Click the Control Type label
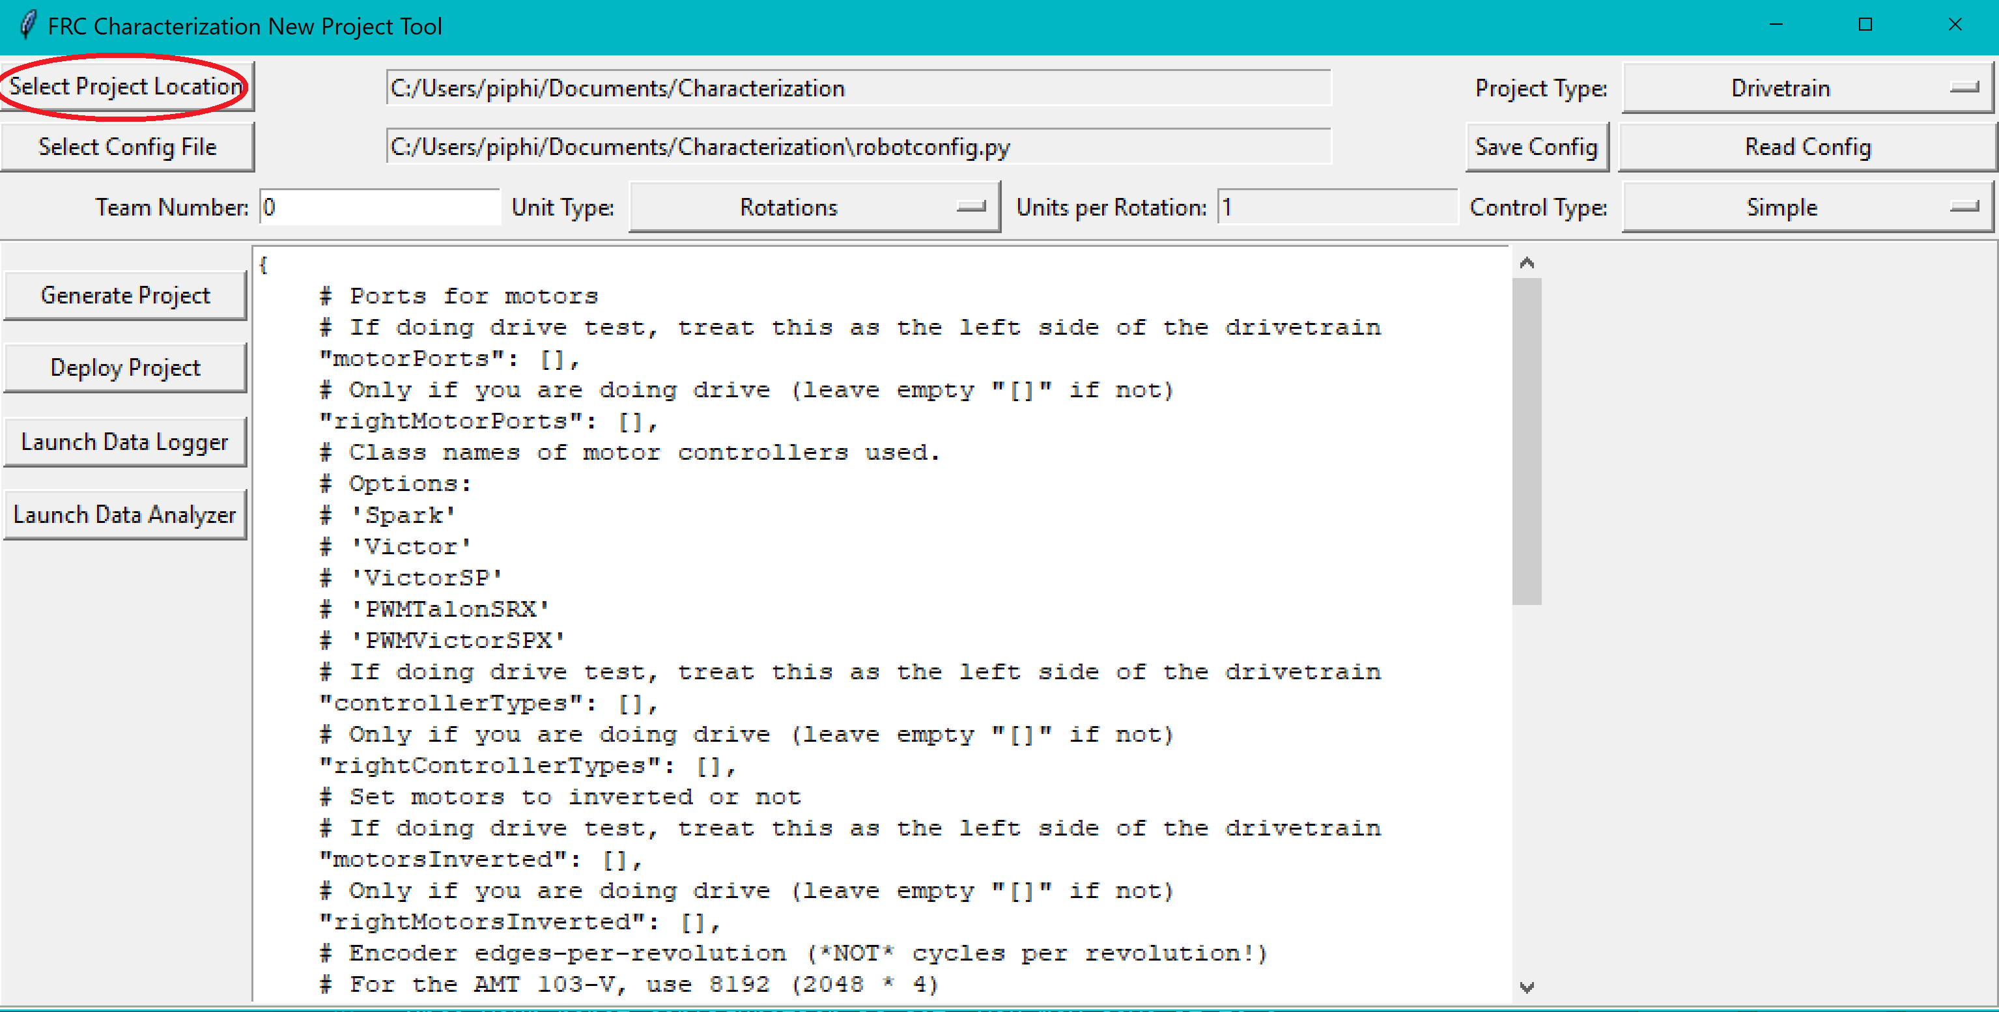1999x1012 pixels. coord(1538,207)
